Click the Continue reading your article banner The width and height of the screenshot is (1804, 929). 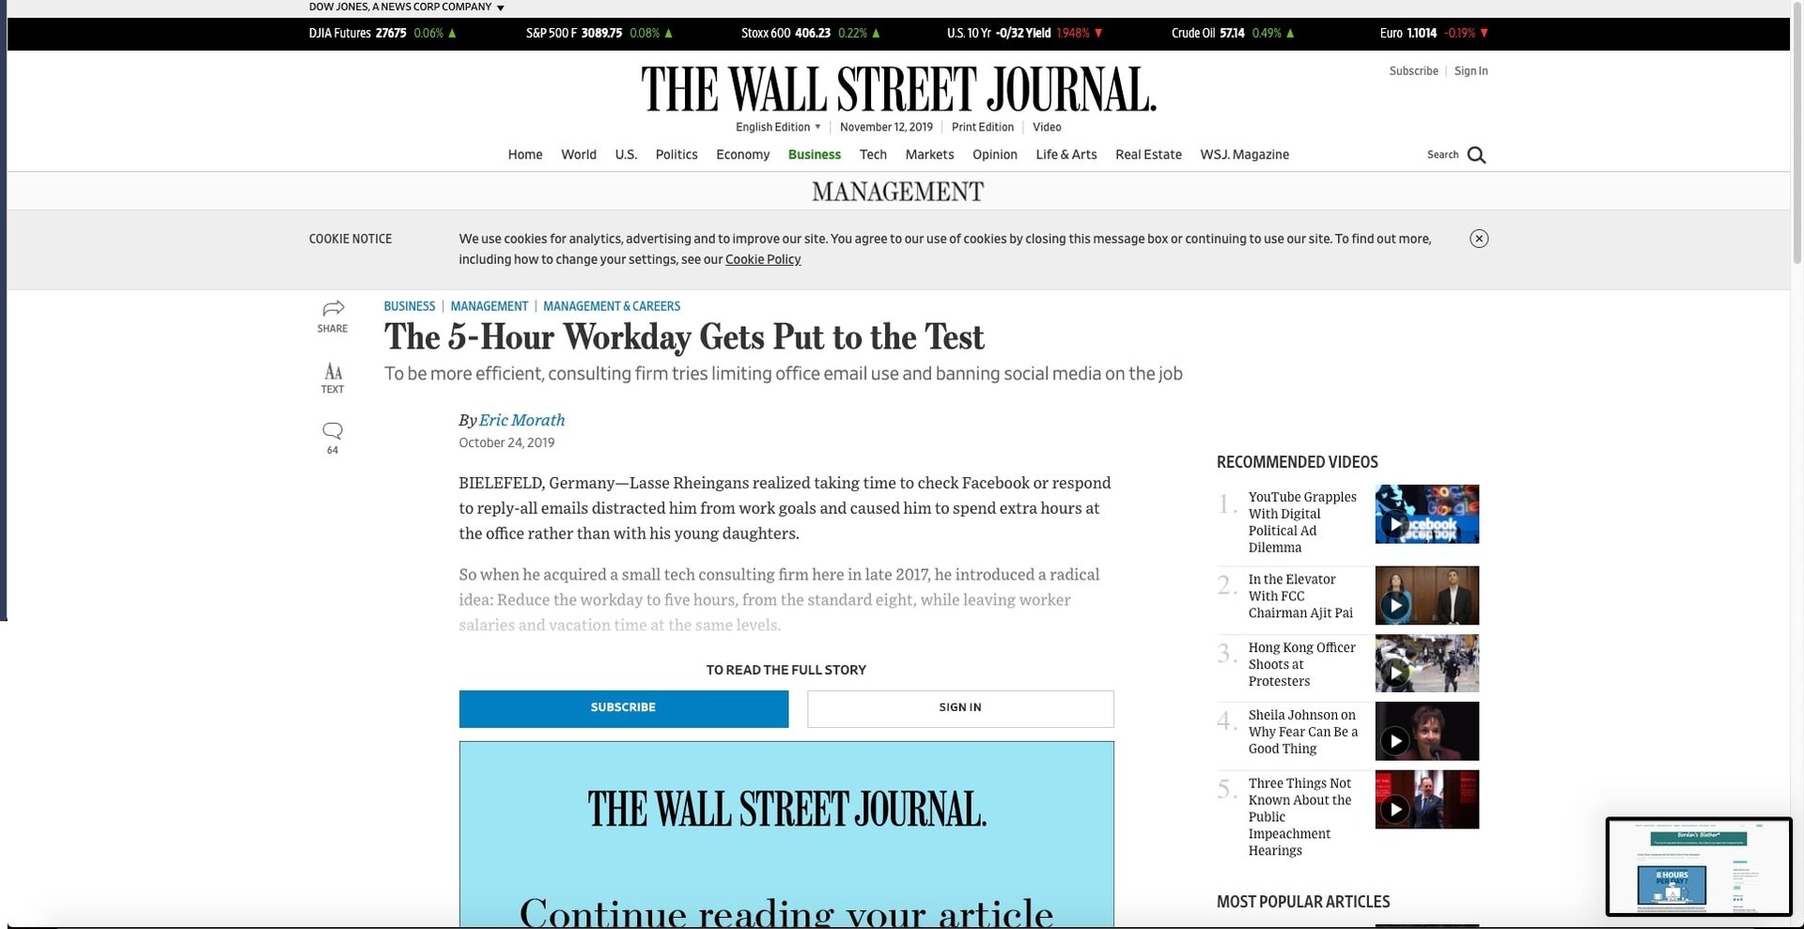click(786, 834)
